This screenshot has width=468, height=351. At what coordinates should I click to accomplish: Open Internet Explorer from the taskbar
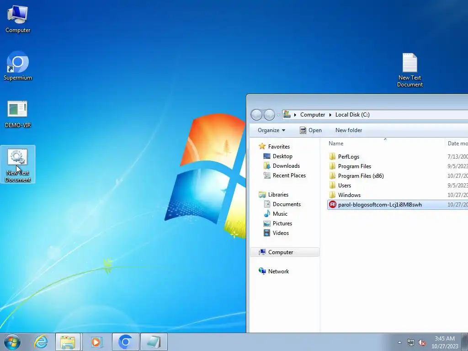(41, 342)
